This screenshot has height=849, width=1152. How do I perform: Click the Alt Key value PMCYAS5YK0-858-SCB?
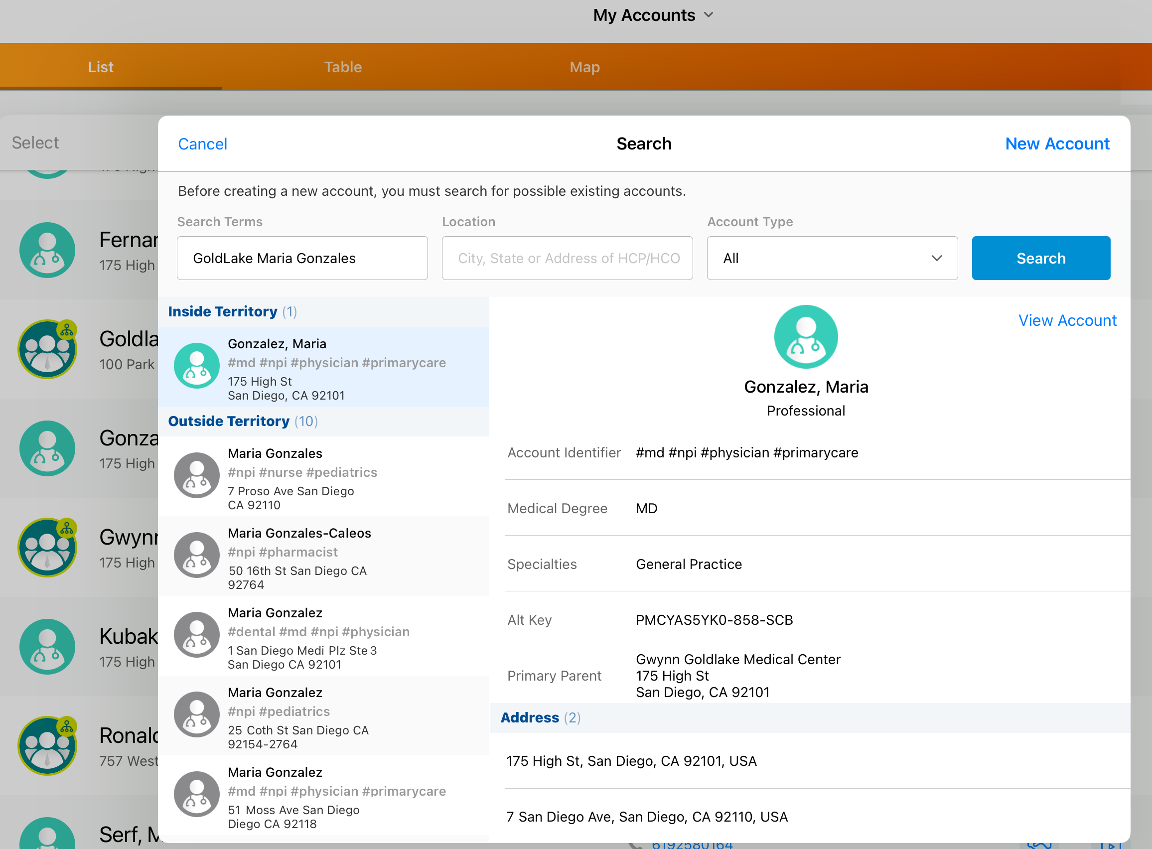click(x=714, y=620)
